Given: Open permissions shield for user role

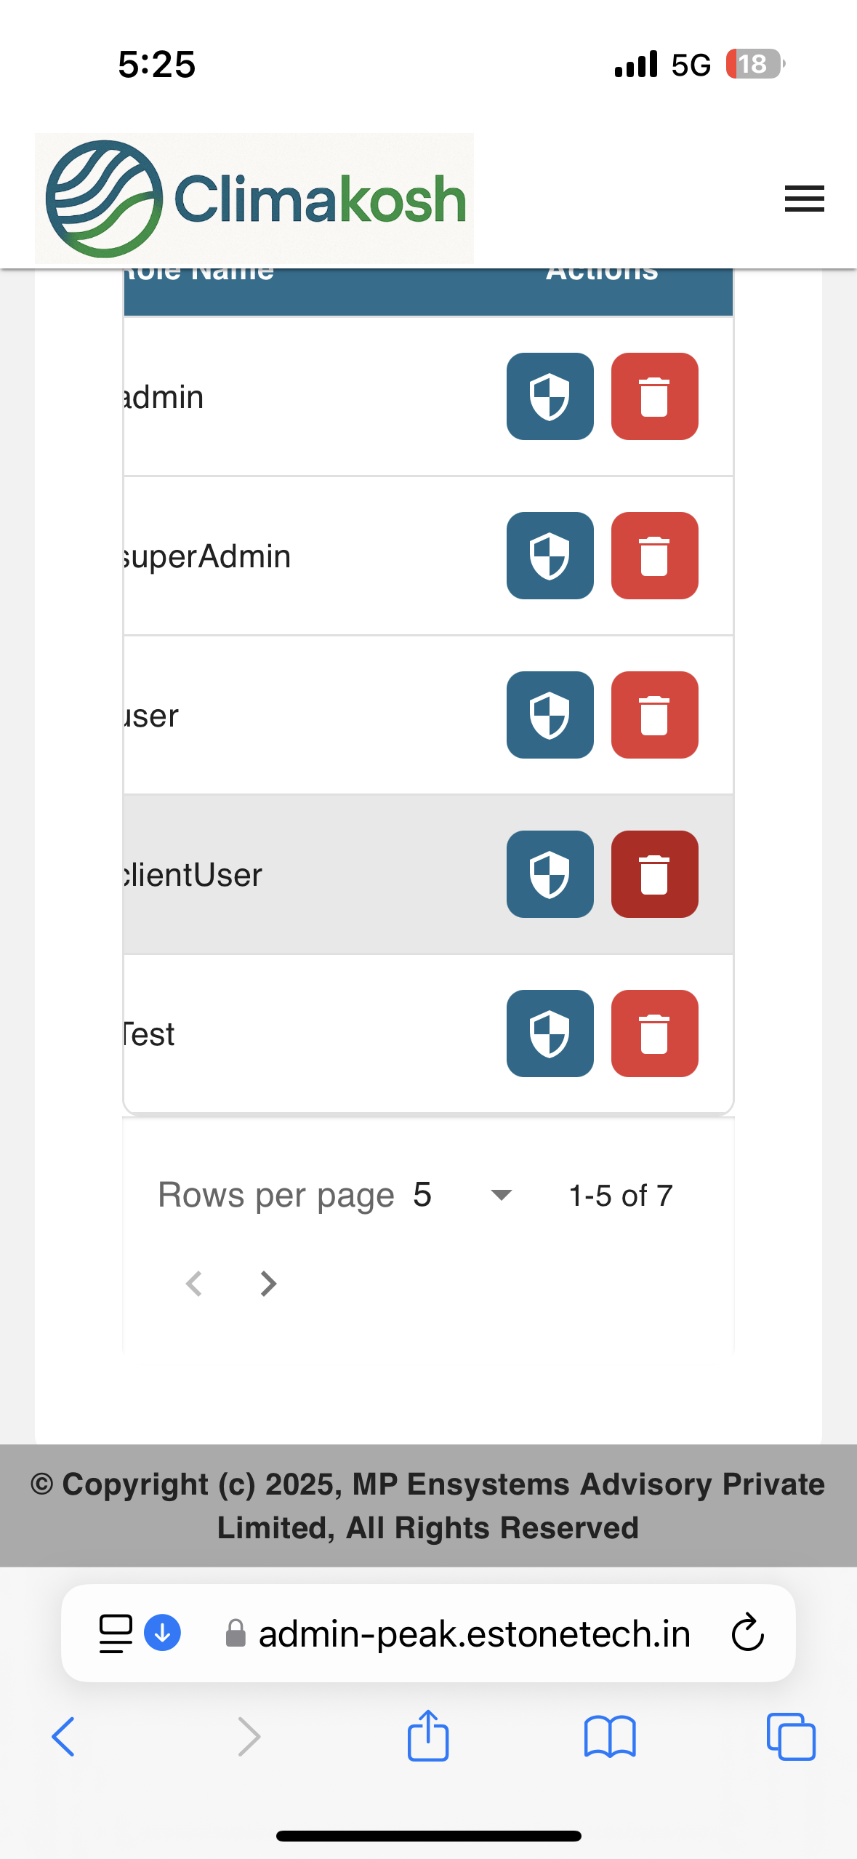Looking at the screenshot, I should click(550, 715).
